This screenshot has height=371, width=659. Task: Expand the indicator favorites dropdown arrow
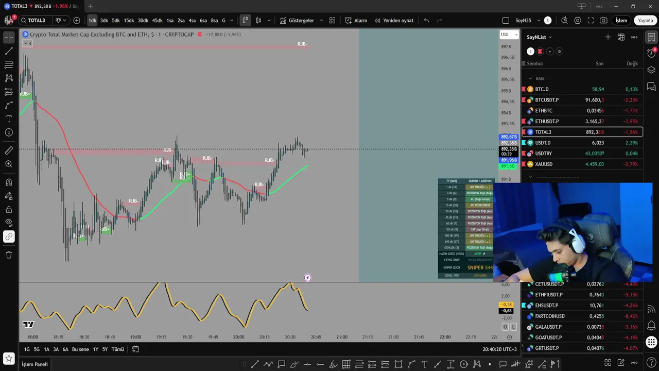point(321,21)
